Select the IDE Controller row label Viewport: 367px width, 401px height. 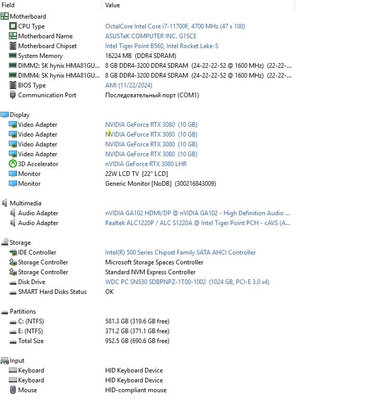click(37, 253)
